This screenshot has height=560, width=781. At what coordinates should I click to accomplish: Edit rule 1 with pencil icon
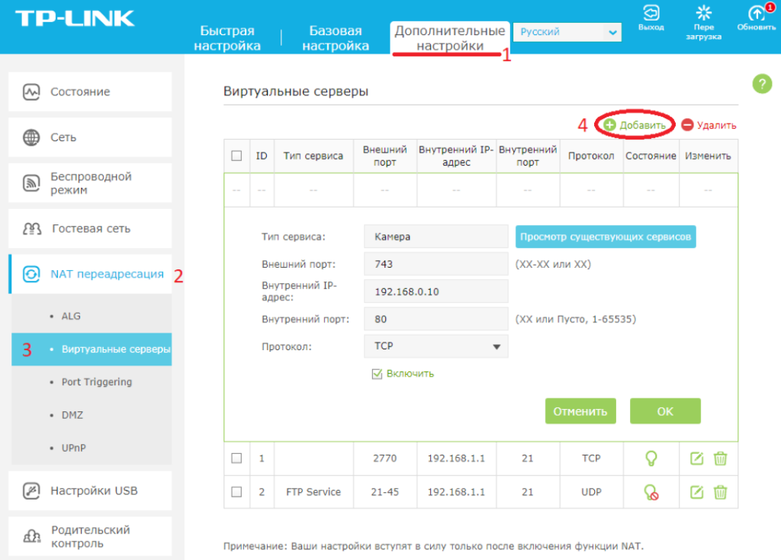click(697, 459)
